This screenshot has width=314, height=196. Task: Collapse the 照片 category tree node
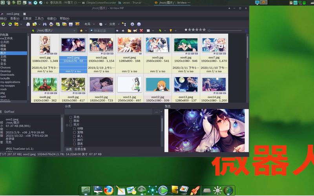coord(67,125)
